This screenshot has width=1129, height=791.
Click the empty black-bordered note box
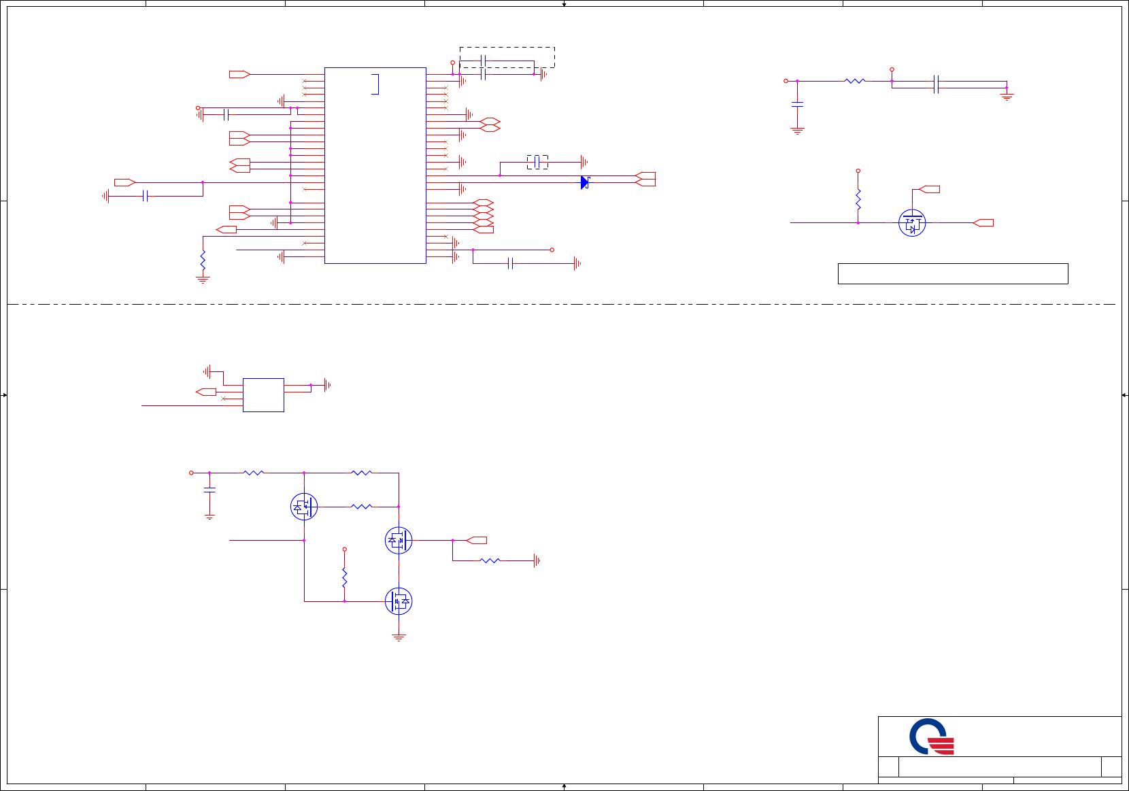coord(953,273)
